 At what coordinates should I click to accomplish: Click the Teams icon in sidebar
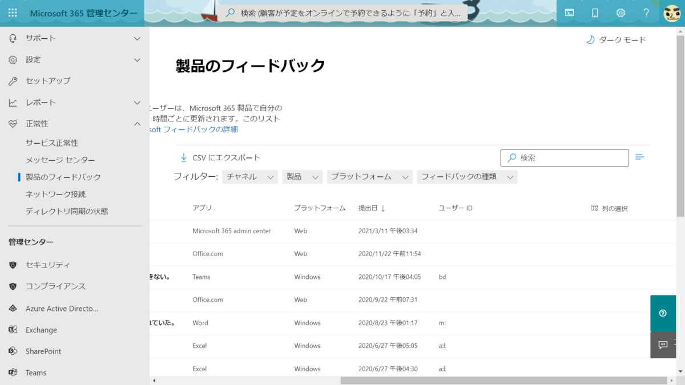coord(13,372)
